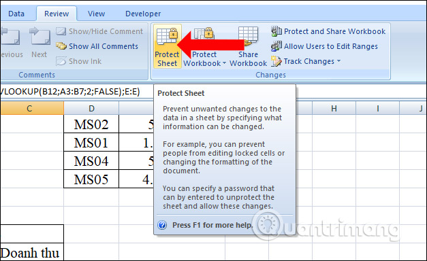Select the cell containing MS05

click(x=91, y=179)
